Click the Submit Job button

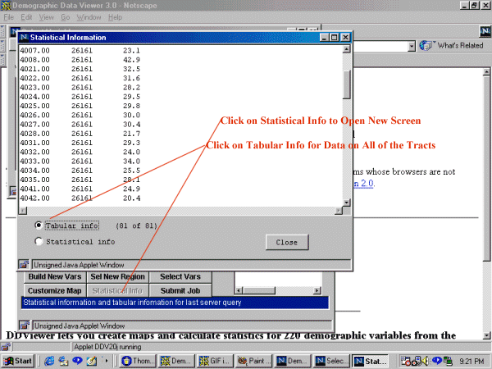[x=182, y=290]
